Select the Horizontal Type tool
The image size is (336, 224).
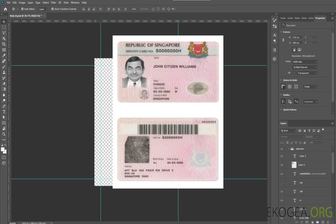click(4, 112)
